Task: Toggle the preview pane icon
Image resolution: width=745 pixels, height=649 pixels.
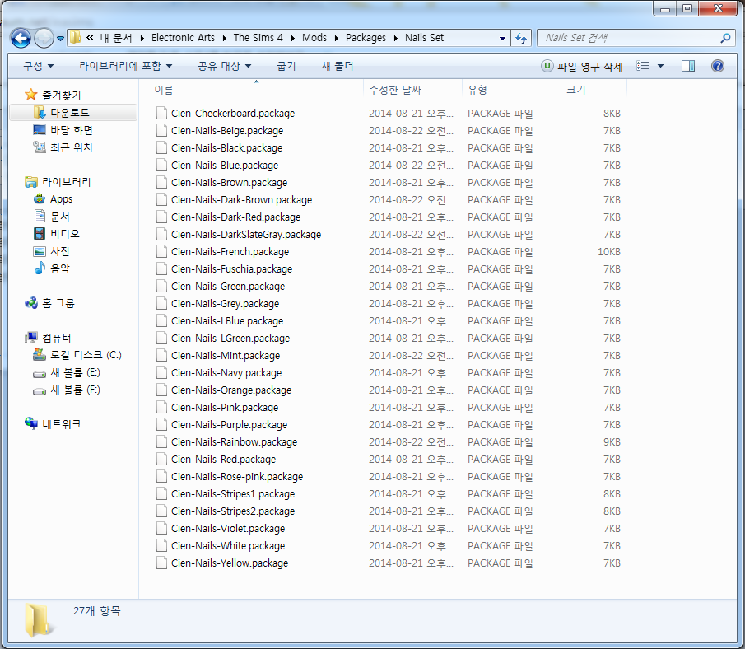Action: [688, 66]
